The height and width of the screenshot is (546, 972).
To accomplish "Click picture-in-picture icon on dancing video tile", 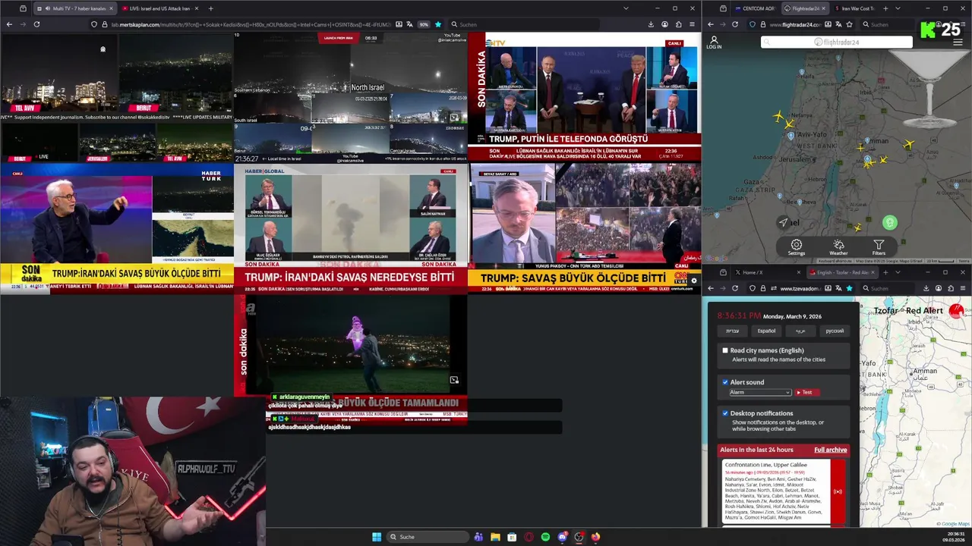I will [454, 380].
